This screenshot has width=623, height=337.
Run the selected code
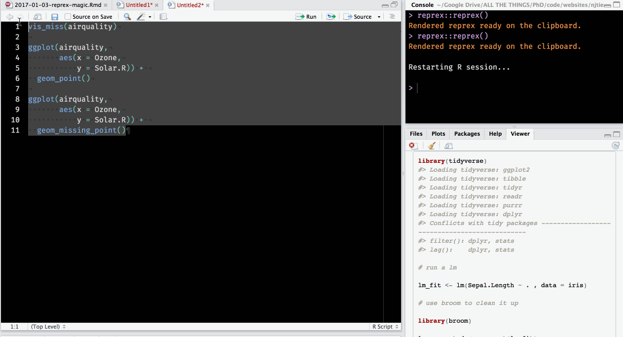(306, 17)
